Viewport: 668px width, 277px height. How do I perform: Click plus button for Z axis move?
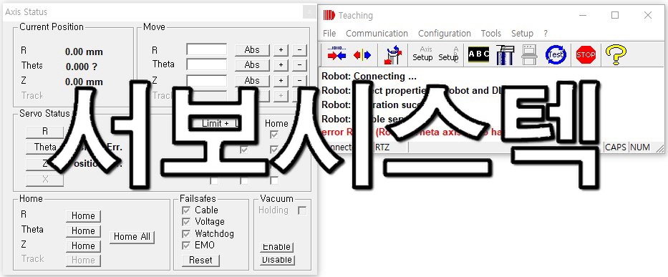click(x=281, y=80)
